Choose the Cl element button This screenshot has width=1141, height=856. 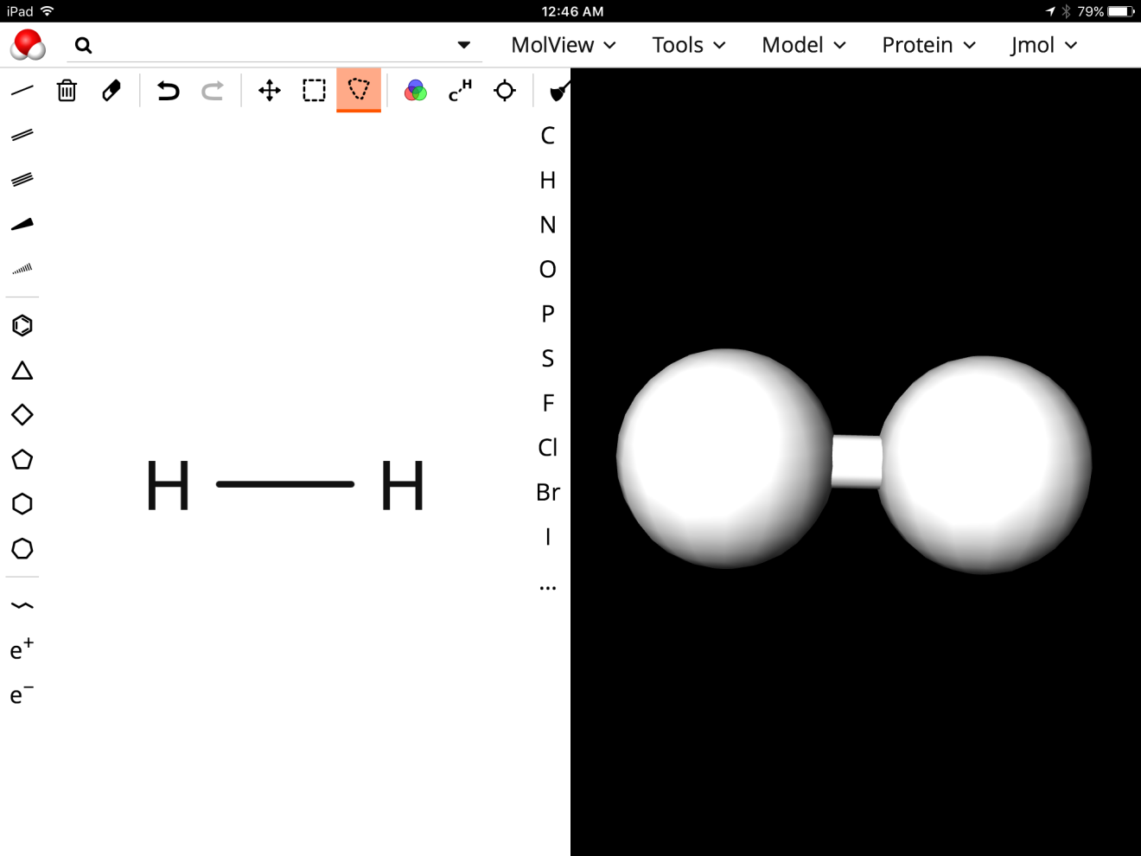[547, 447]
